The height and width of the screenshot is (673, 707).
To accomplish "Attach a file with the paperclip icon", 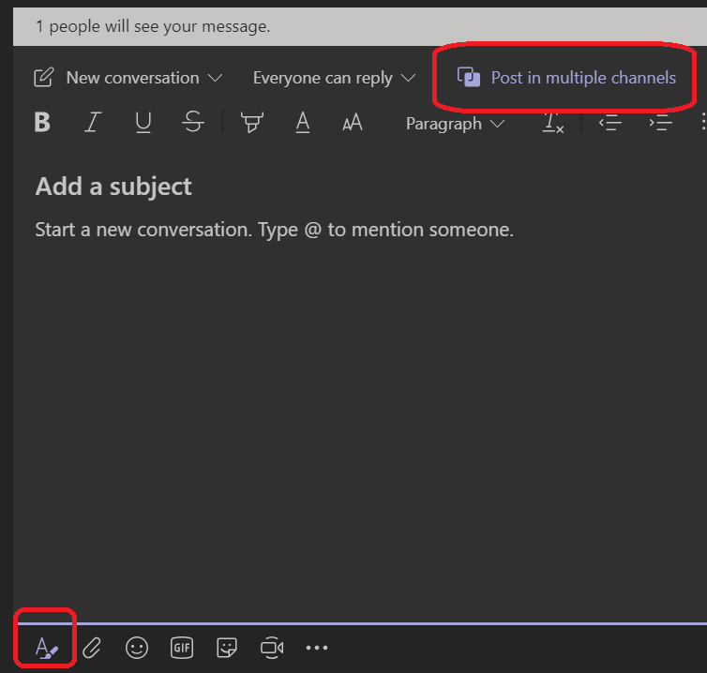I will [92, 647].
